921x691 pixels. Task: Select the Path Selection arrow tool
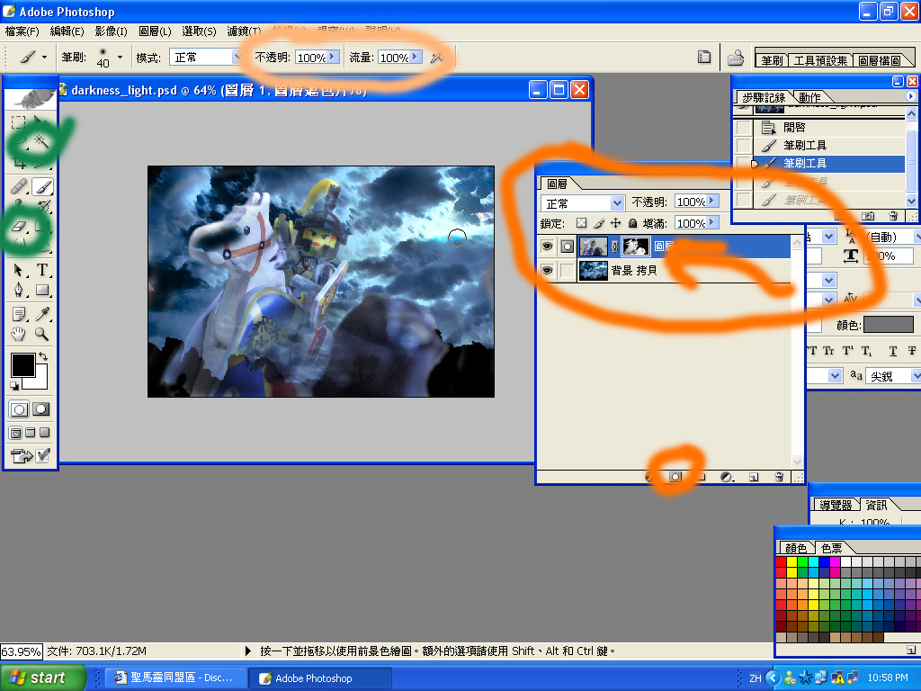click(19, 270)
